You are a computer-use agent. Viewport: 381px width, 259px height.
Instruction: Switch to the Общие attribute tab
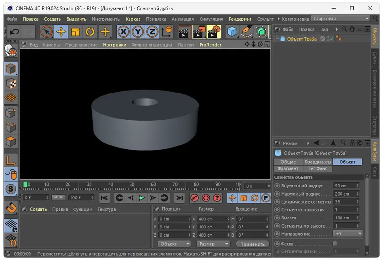tap(288, 162)
